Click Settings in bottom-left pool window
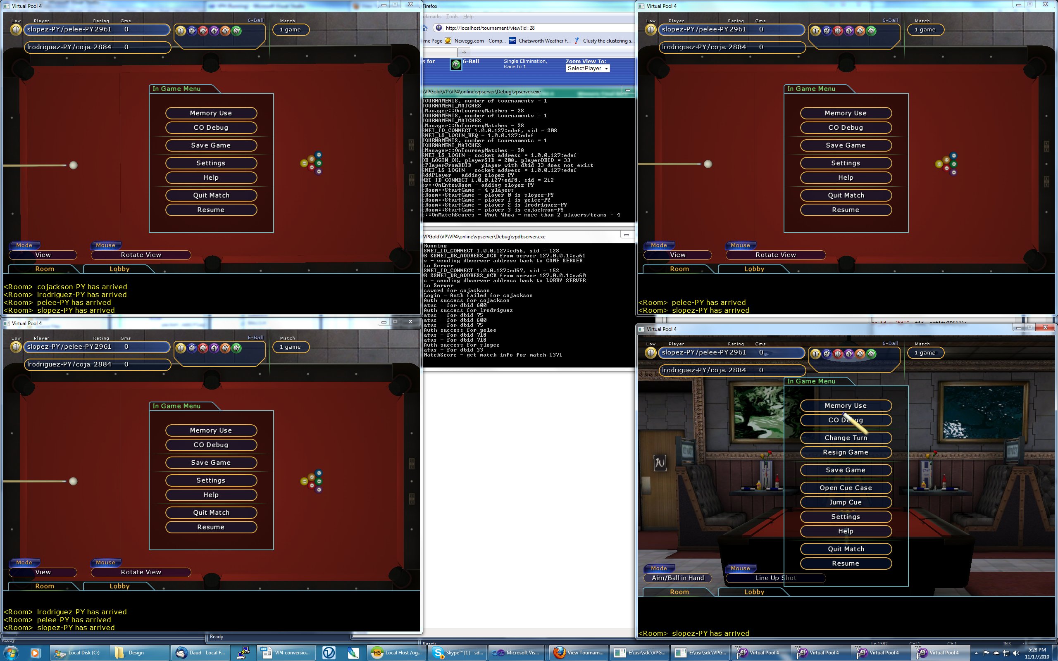Image resolution: width=1058 pixels, height=661 pixels. (211, 480)
